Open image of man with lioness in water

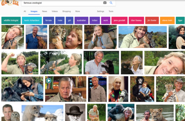(x=155, y=113)
